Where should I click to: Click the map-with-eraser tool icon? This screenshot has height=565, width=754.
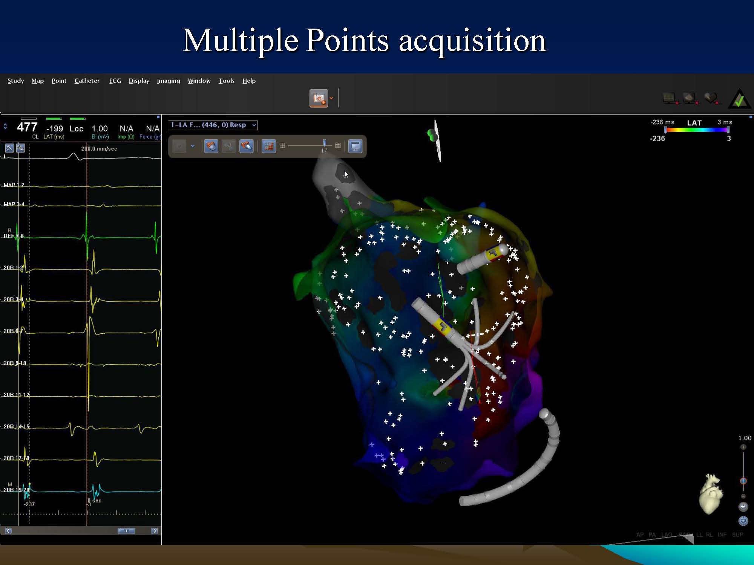[246, 146]
